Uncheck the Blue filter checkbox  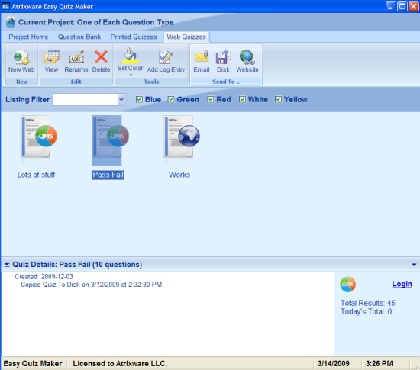point(139,99)
